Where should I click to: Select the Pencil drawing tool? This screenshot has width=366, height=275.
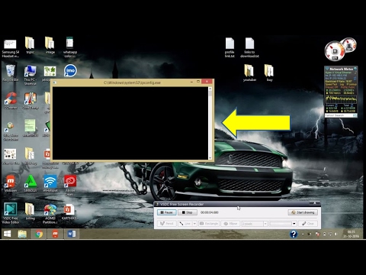coord(166,223)
